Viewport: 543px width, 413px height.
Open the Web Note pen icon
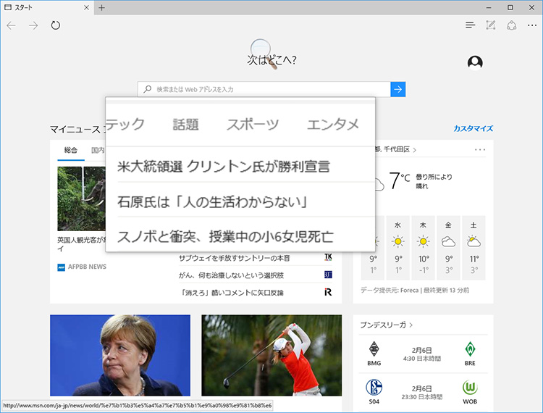click(x=491, y=25)
